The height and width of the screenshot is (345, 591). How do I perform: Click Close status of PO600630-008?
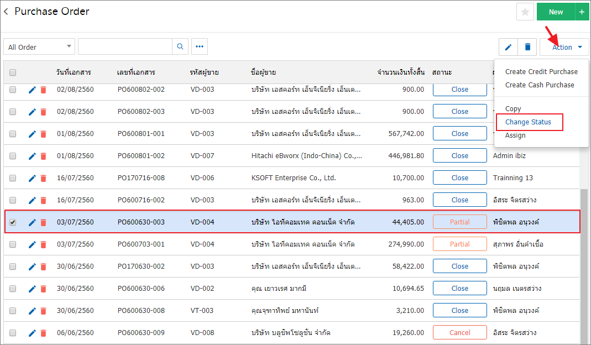coord(460,310)
